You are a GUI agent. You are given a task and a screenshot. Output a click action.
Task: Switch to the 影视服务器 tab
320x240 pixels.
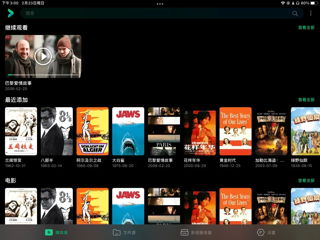pyautogui.click(x=196, y=233)
